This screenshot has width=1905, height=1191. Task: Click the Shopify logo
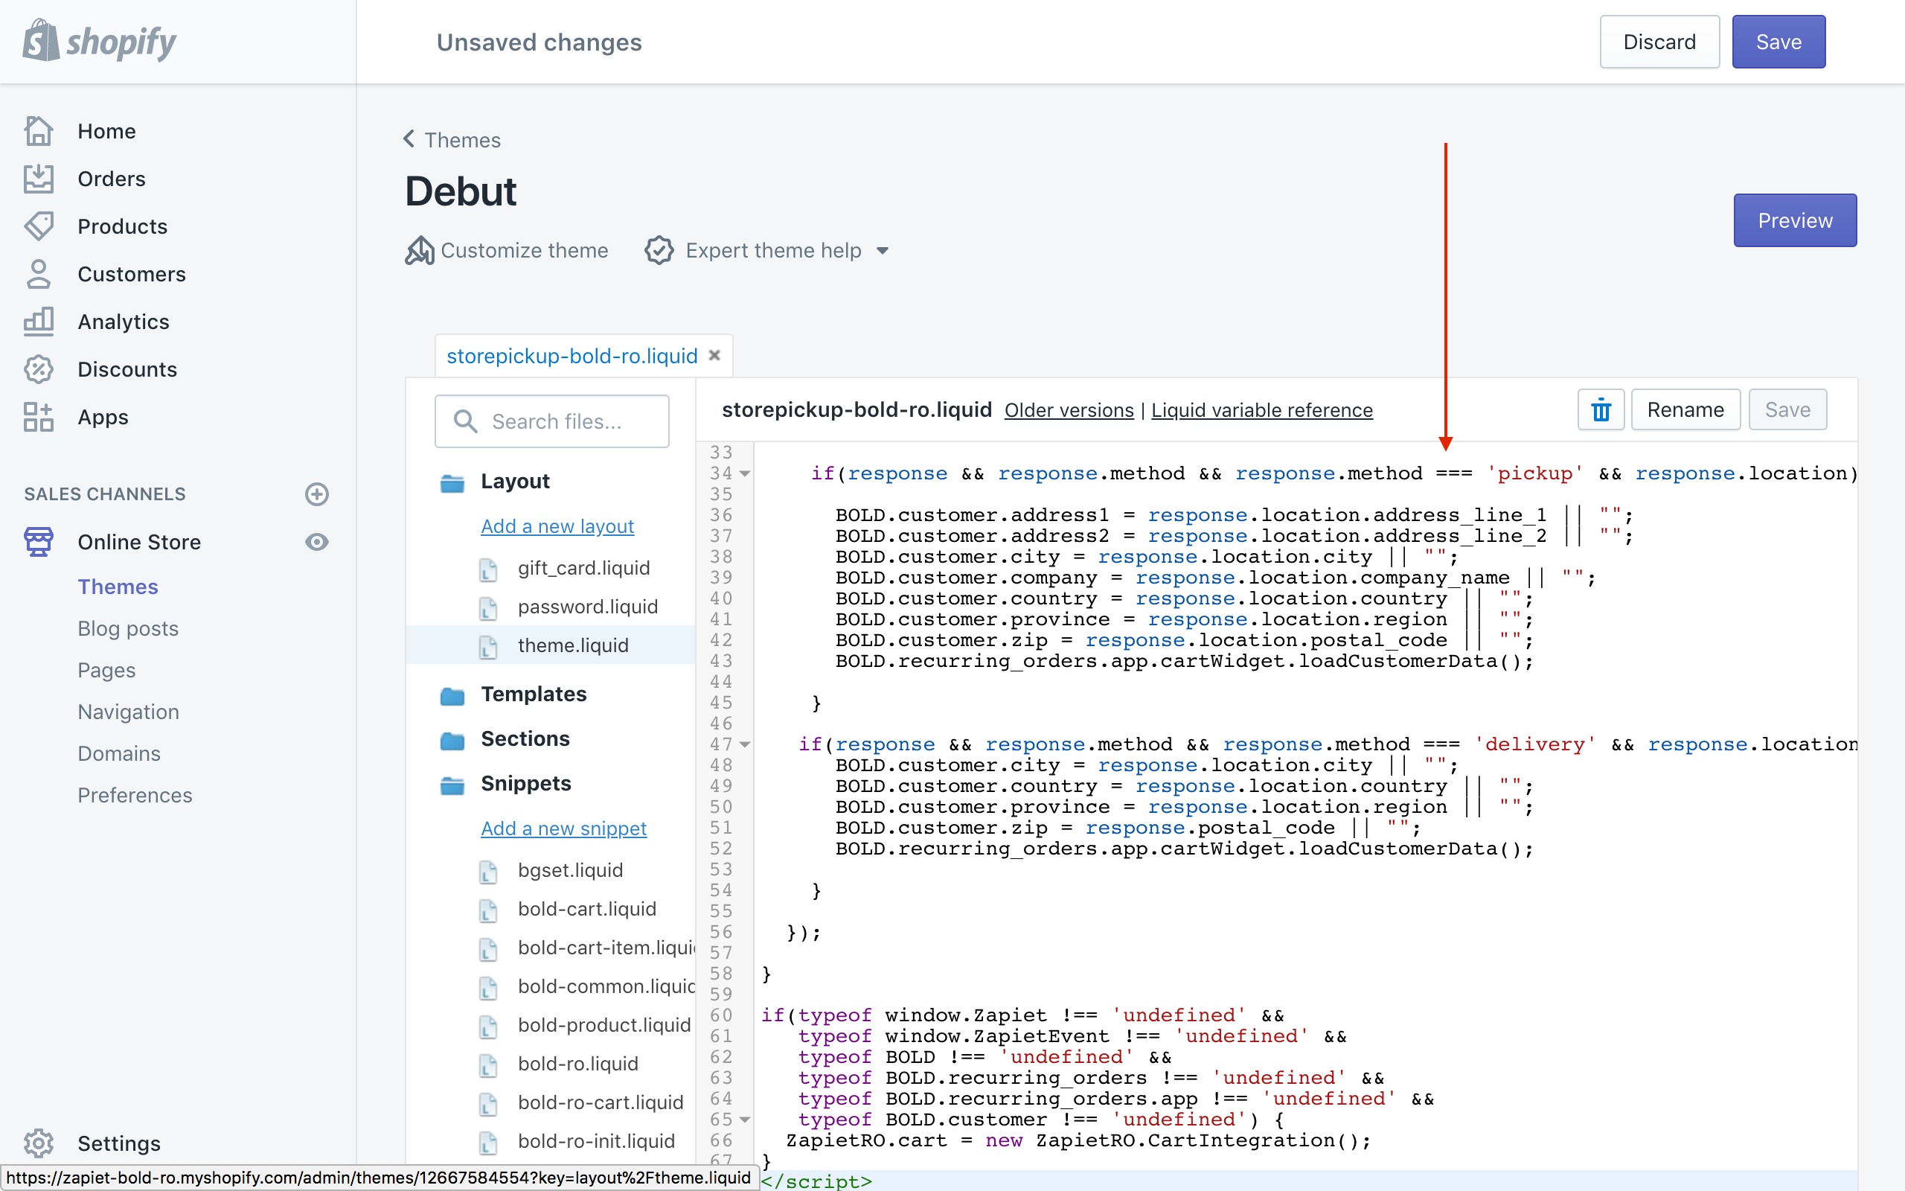(x=99, y=41)
